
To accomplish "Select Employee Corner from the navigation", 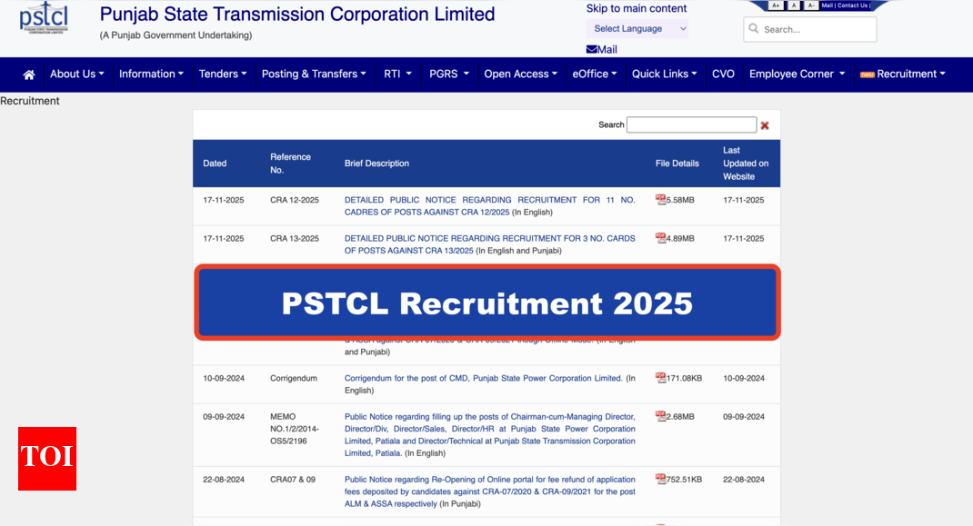I will (796, 74).
